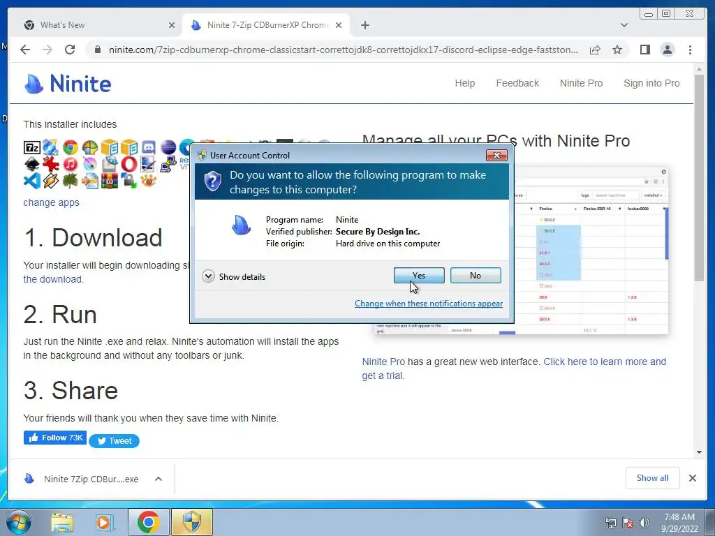Click Yes in User Account Control
This screenshot has width=715, height=536.
pos(419,275)
